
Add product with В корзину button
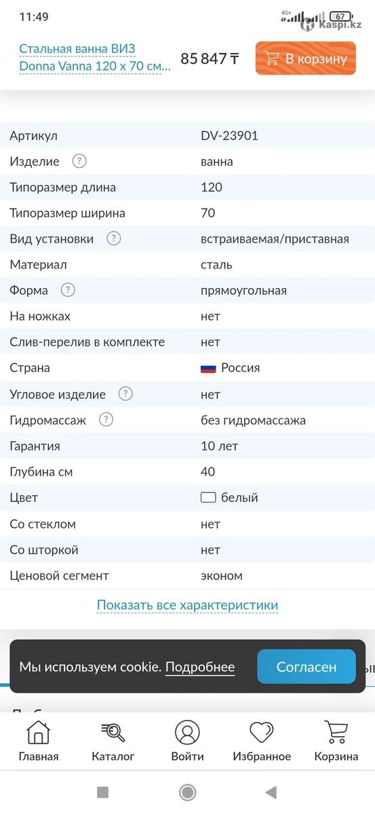pos(305,58)
